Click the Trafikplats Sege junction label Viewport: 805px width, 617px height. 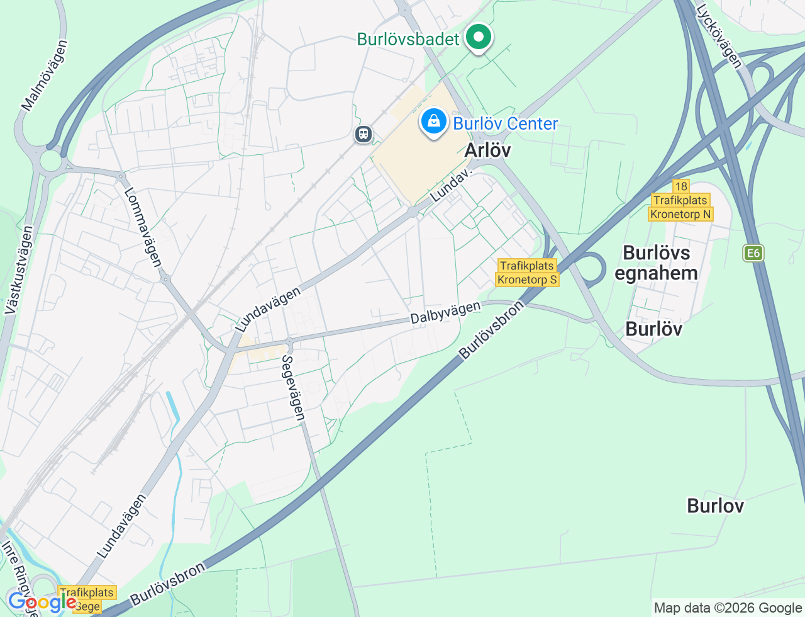point(87,599)
